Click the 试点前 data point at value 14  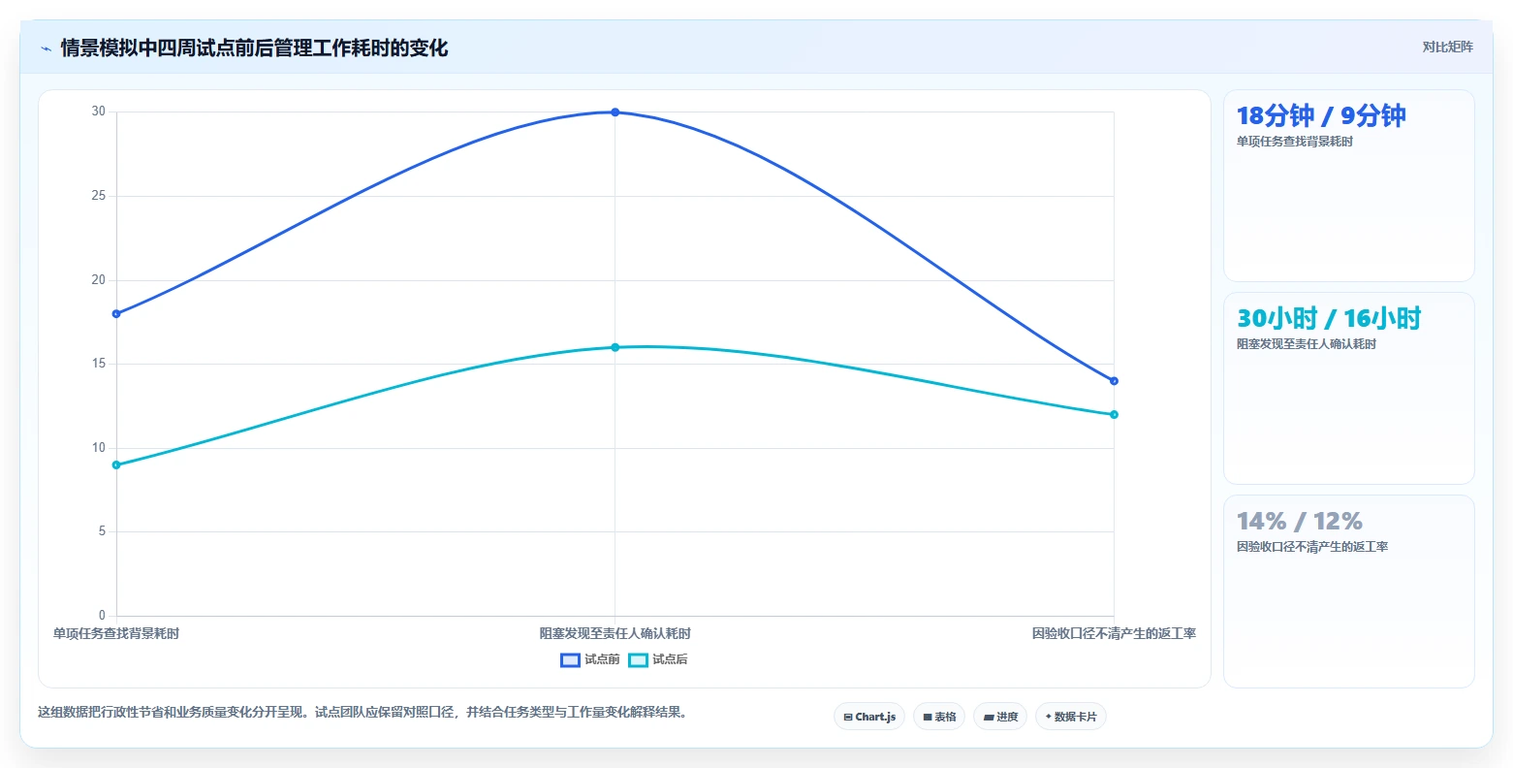click(1114, 381)
